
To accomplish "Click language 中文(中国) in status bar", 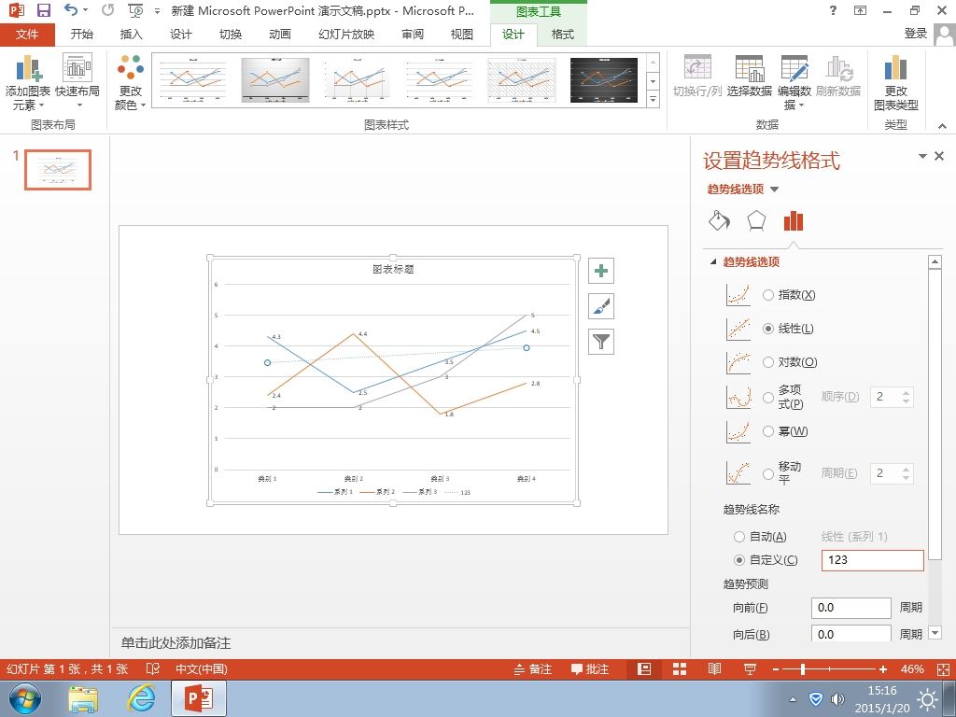I will (202, 668).
